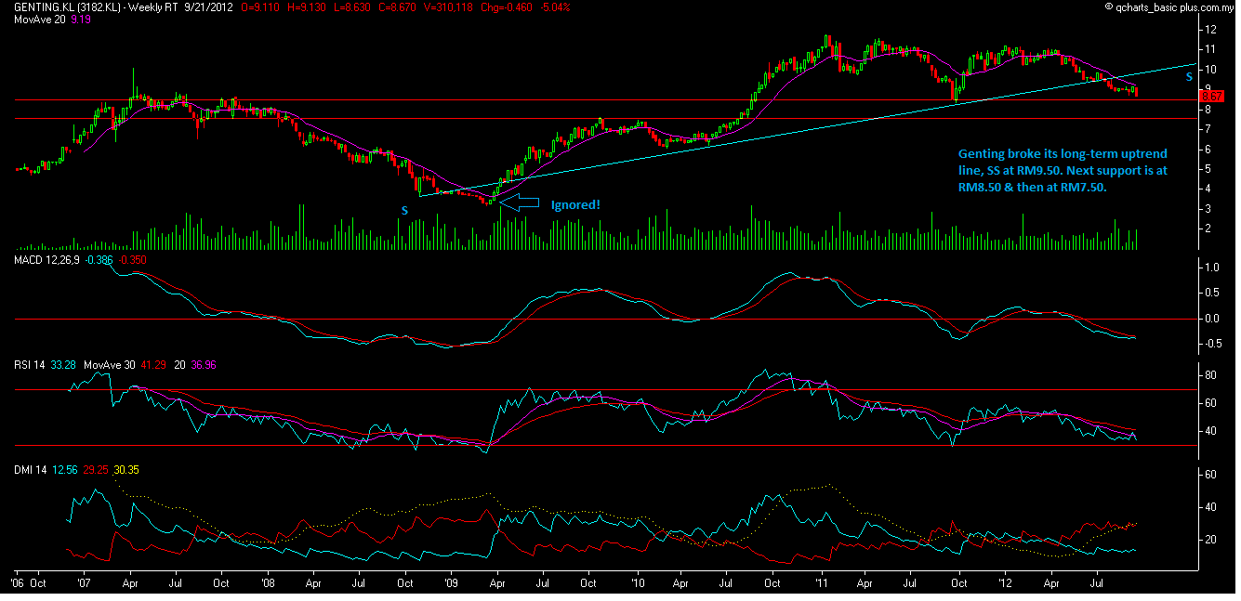This screenshot has width=1241, height=601.
Task: Click the 6 tick on the price axis
Action: [x=1209, y=149]
